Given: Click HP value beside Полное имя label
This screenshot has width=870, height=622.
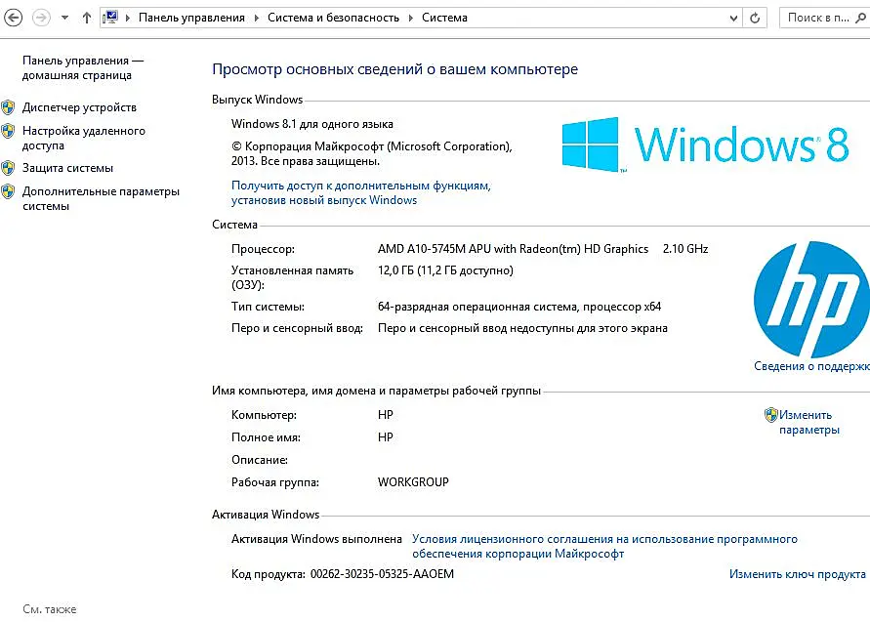Looking at the screenshot, I should 386,437.
